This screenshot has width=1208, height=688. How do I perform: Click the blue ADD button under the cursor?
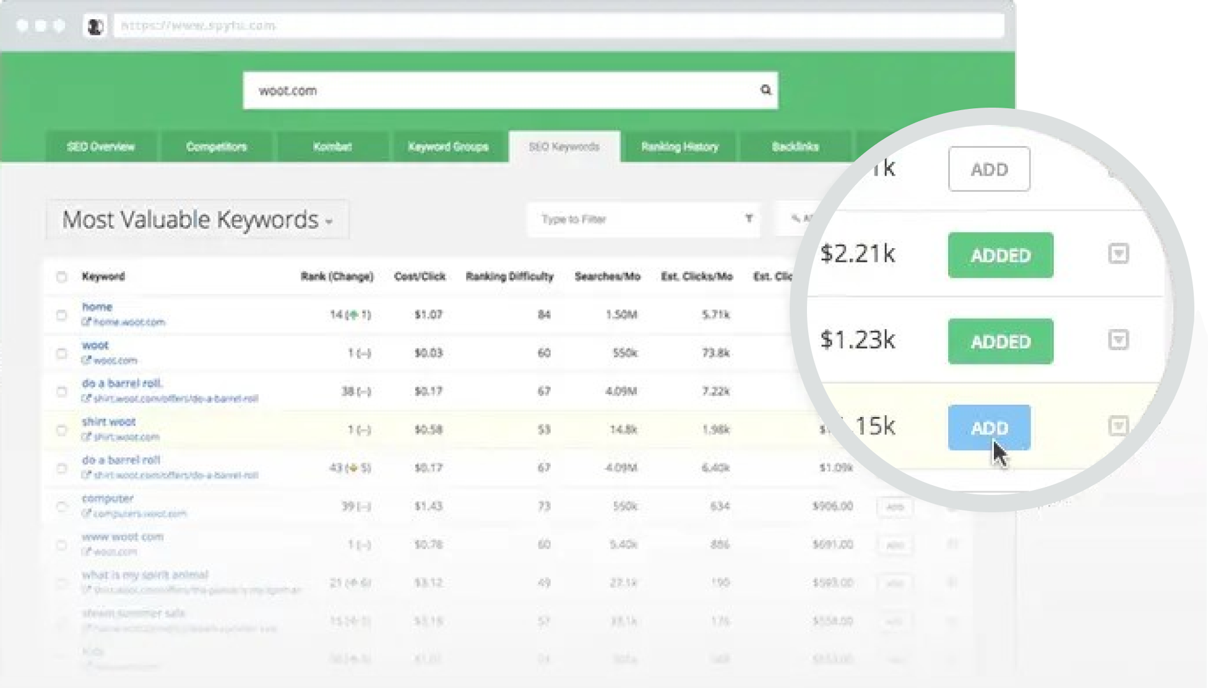click(989, 428)
